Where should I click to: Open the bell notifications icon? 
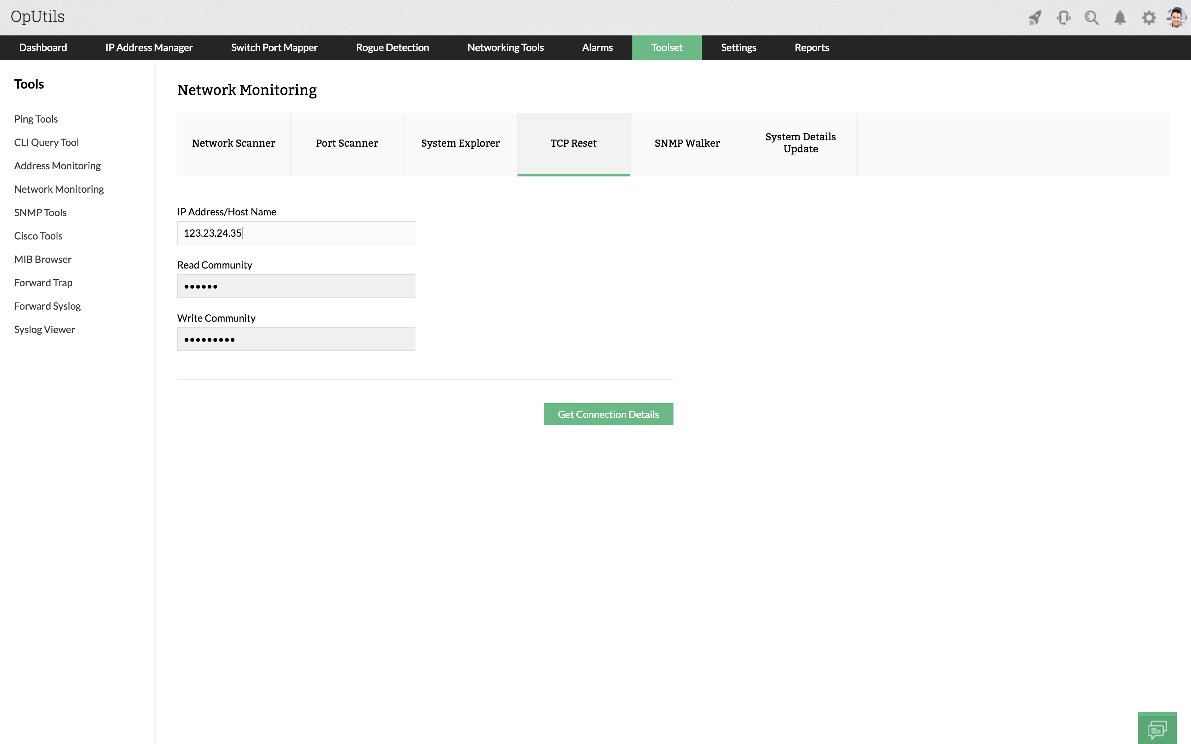[x=1120, y=18]
